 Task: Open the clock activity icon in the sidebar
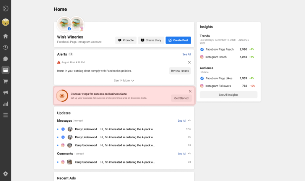point(5,47)
